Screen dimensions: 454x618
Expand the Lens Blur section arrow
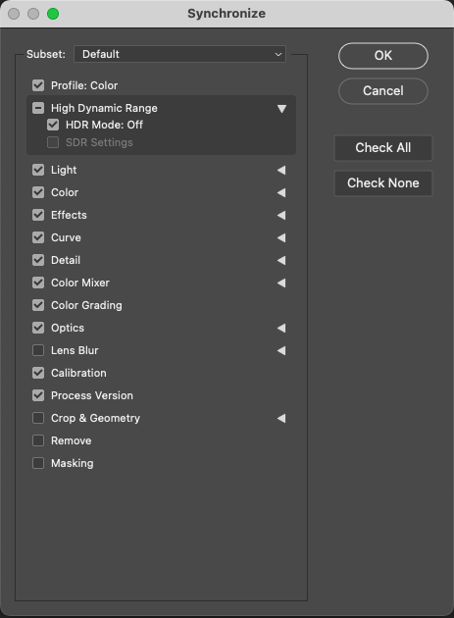coord(281,351)
